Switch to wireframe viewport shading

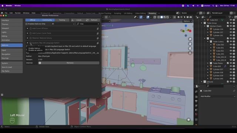[158, 17]
